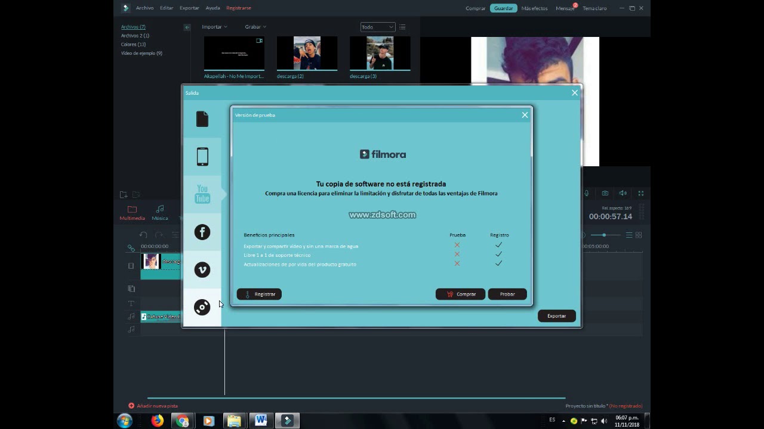Take a snapshot with the camera icon

coord(605,193)
